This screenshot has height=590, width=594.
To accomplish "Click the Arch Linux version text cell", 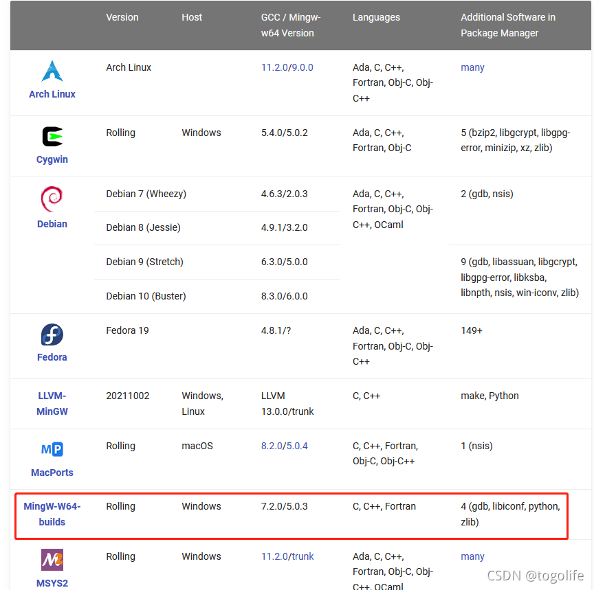I will coord(129,67).
